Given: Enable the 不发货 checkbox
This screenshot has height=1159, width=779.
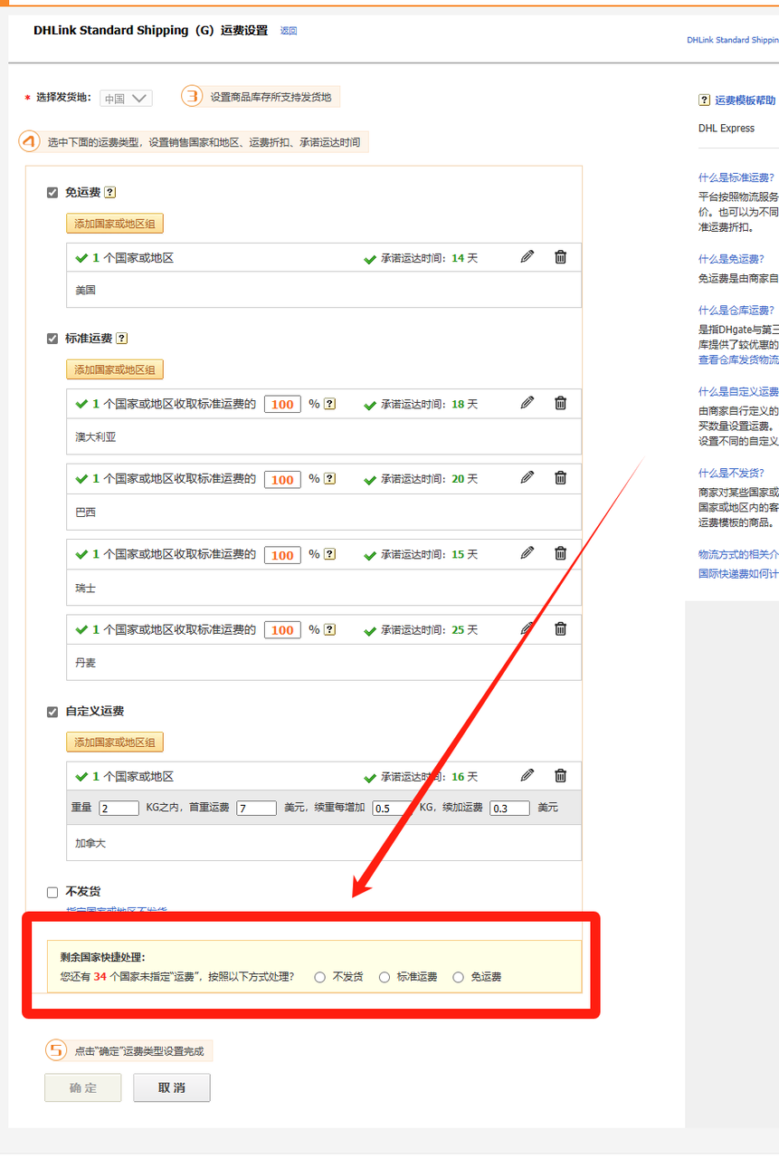Looking at the screenshot, I should (x=52, y=892).
